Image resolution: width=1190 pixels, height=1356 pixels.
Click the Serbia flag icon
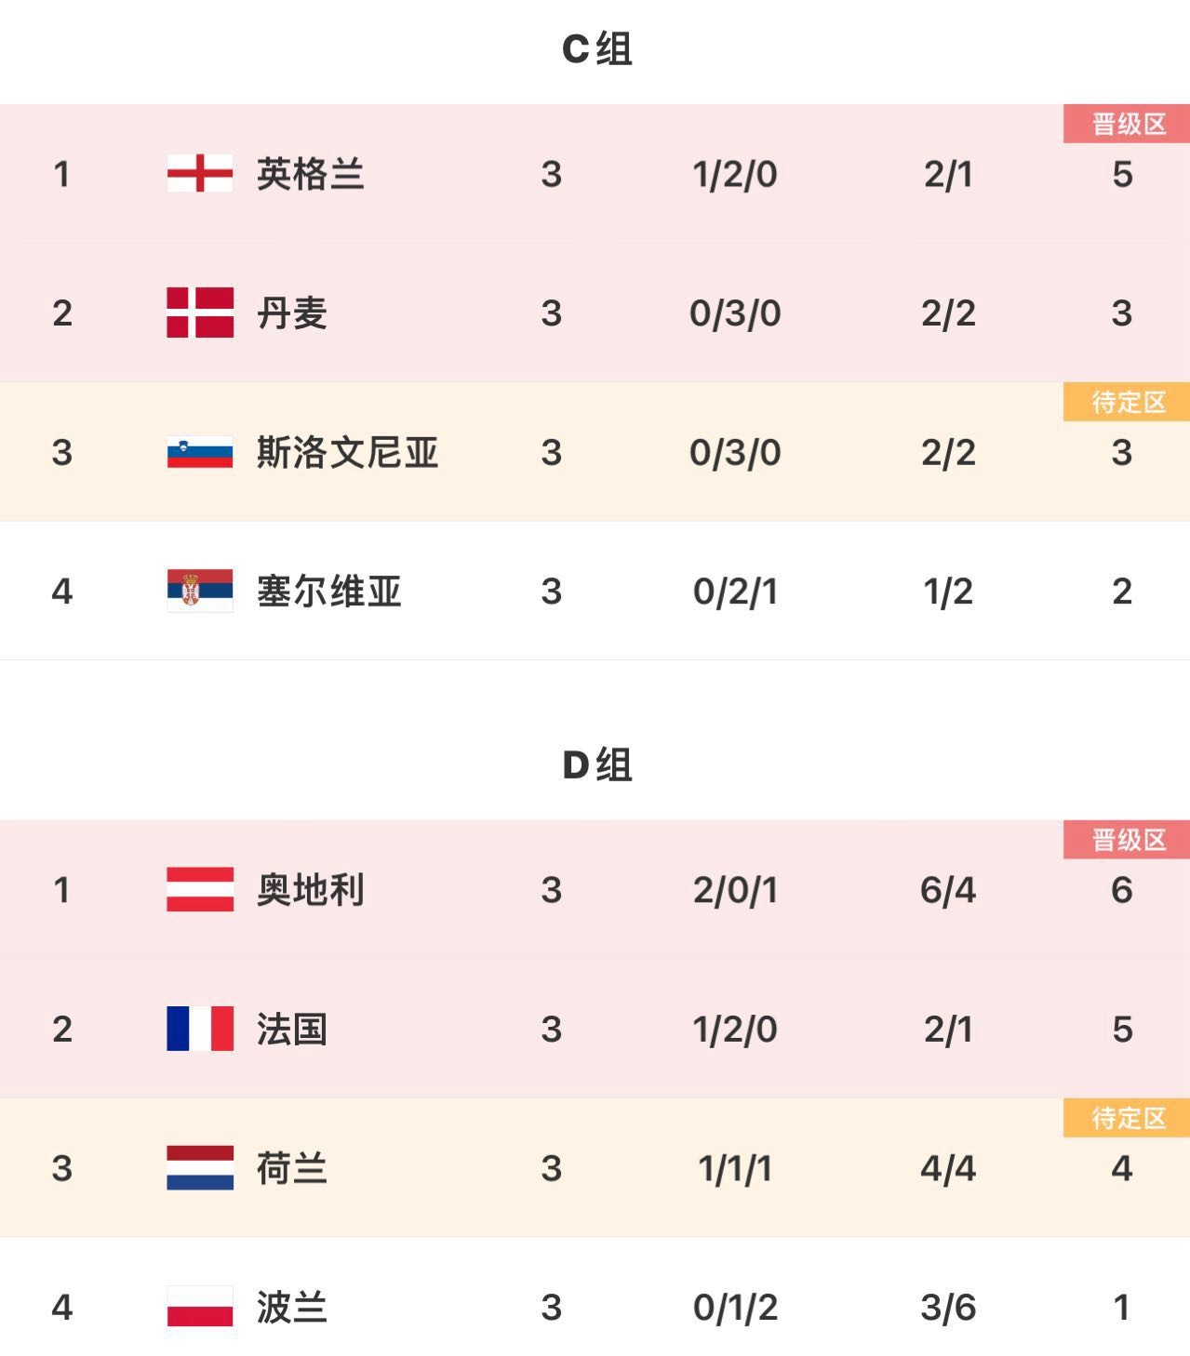click(200, 591)
